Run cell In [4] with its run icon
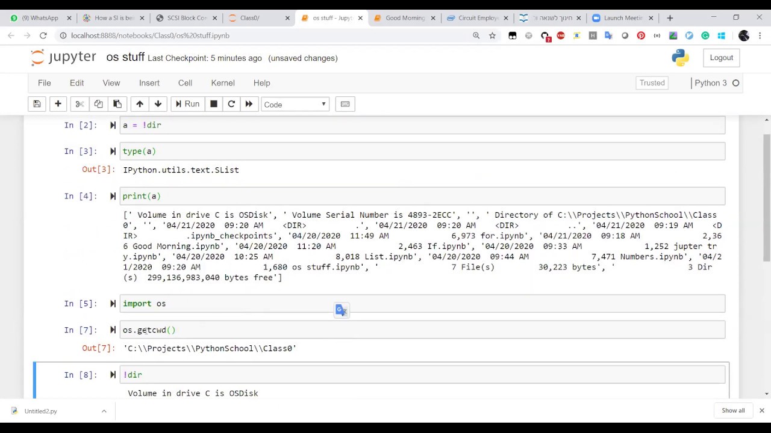Screen dimensions: 771x433 pyautogui.click(x=113, y=196)
